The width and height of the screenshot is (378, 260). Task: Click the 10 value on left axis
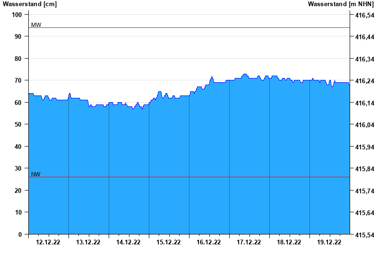pyautogui.click(x=18, y=212)
